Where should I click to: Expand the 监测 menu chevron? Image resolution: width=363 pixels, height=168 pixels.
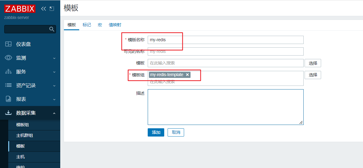click(x=54, y=58)
